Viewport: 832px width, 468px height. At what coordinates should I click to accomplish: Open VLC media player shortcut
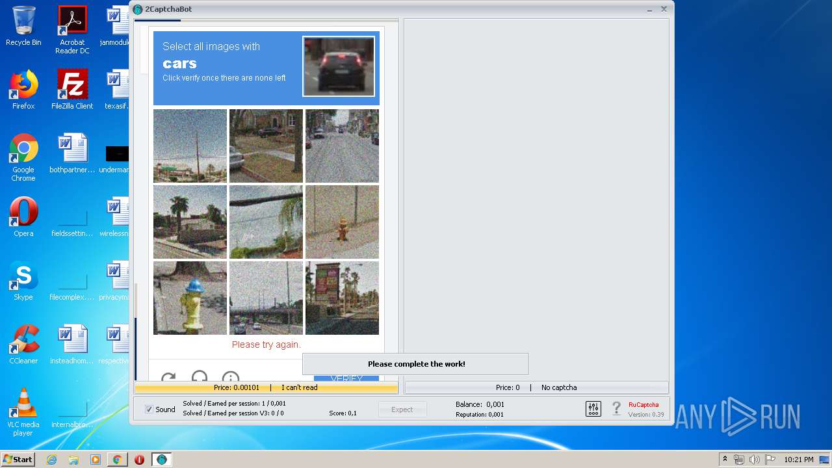pyautogui.click(x=23, y=412)
